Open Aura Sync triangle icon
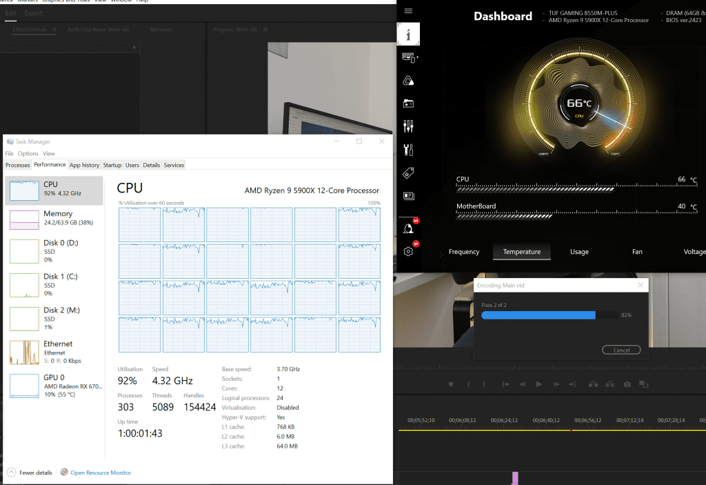706x485 pixels. tap(408, 81)
